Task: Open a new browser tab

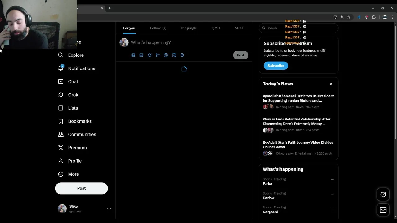Action: pyautogui.click(x=109, y=8)
